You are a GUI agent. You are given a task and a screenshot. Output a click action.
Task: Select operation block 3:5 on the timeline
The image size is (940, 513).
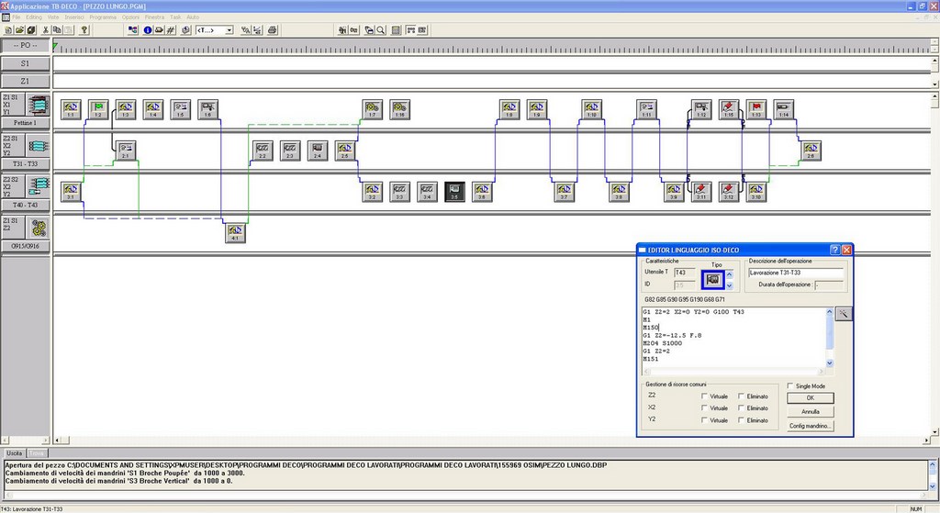click(454, 191)
